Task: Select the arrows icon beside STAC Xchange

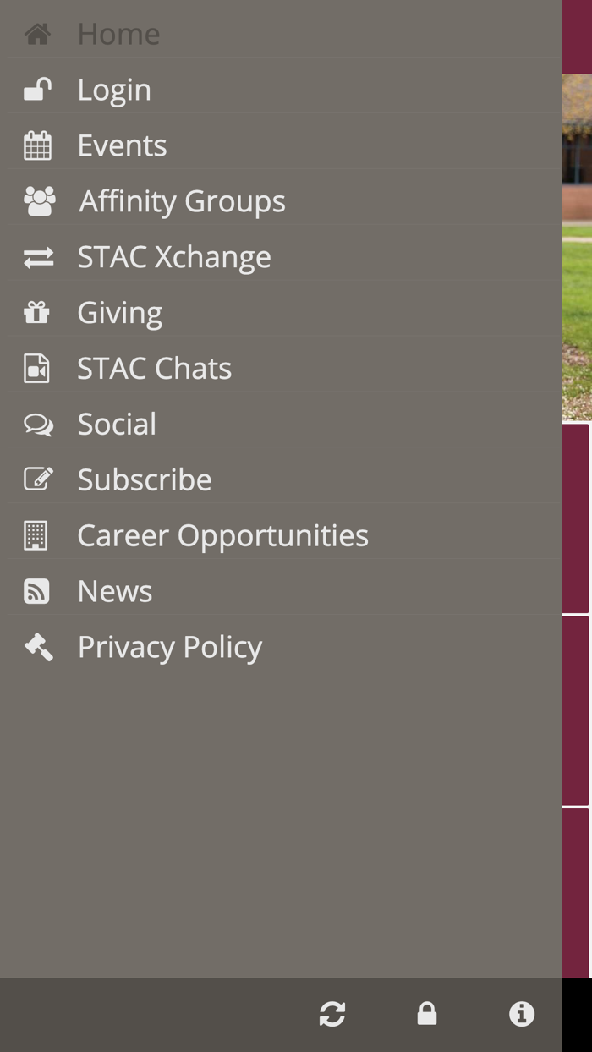Action: [37, 255]
